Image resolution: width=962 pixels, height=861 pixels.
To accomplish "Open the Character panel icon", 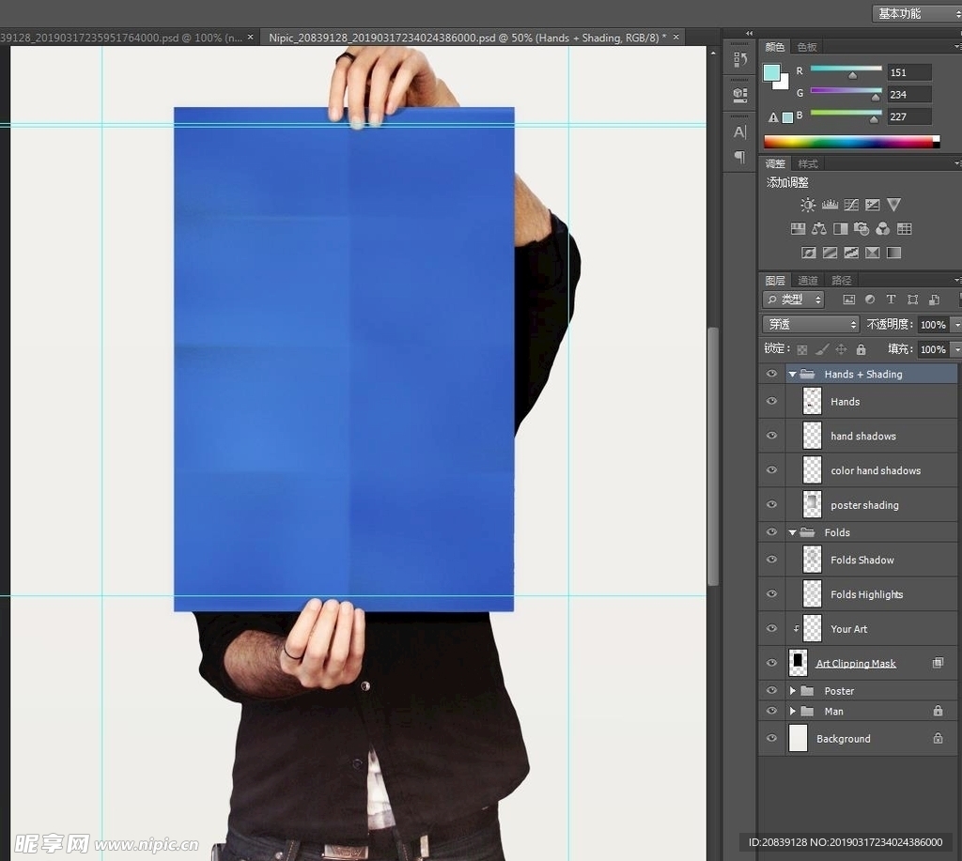I will [739, 132].
